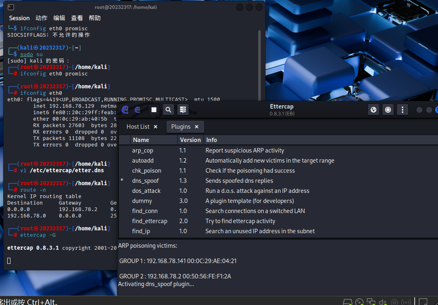Select the find_ip plugin row
Viewport: 438px width, 305px height.
(x=278, y=231)
